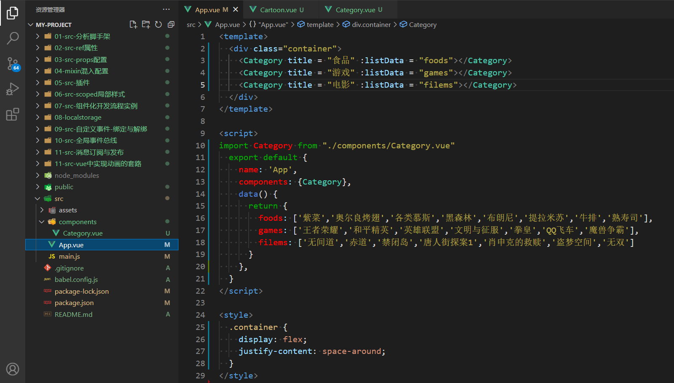Open the Extensions view
This screenshot has width=674, height=383.
click(13, 114)
